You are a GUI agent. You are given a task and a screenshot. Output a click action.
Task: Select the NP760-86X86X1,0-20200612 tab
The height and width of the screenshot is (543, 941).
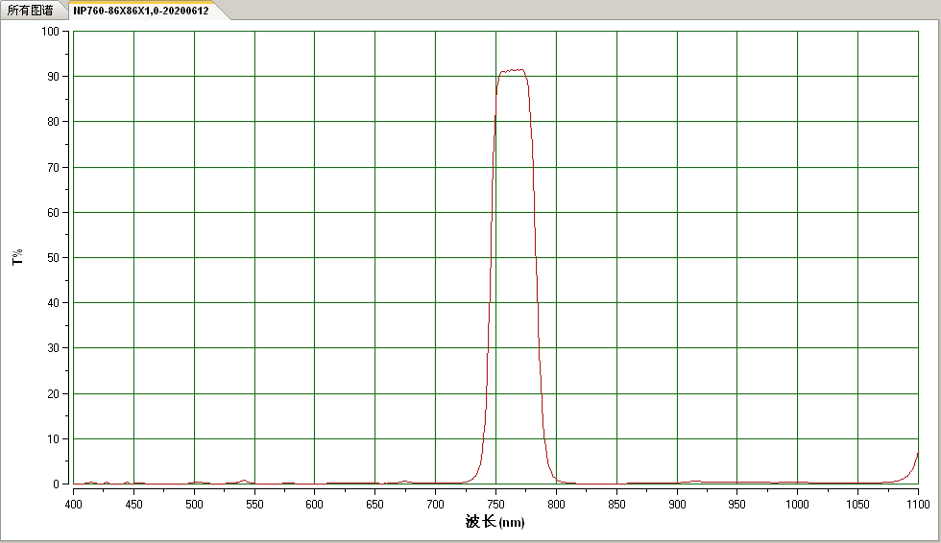pos(141,11)
